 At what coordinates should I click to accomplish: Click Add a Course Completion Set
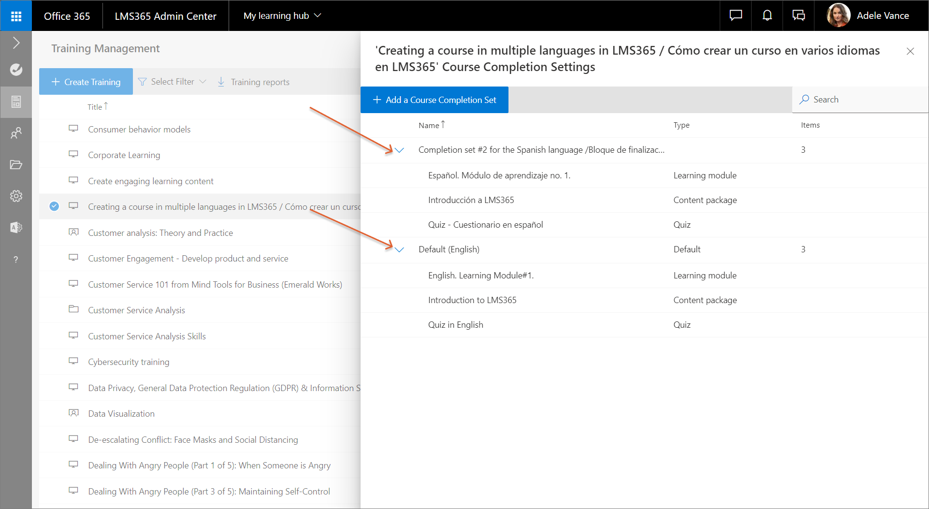[x=434, y=100]
